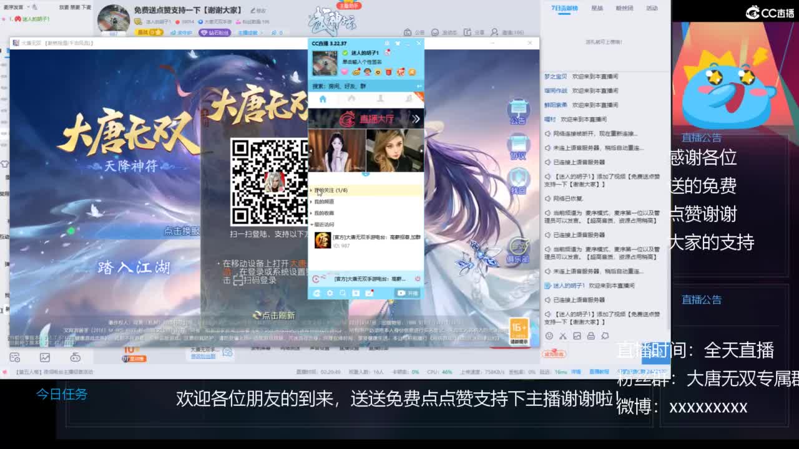The width and height of the screenshot is (799, 449).
Task: Click 迷人的胡子1 name in chat welcome message
Action: pyautogui.click(x=569, y=286)
